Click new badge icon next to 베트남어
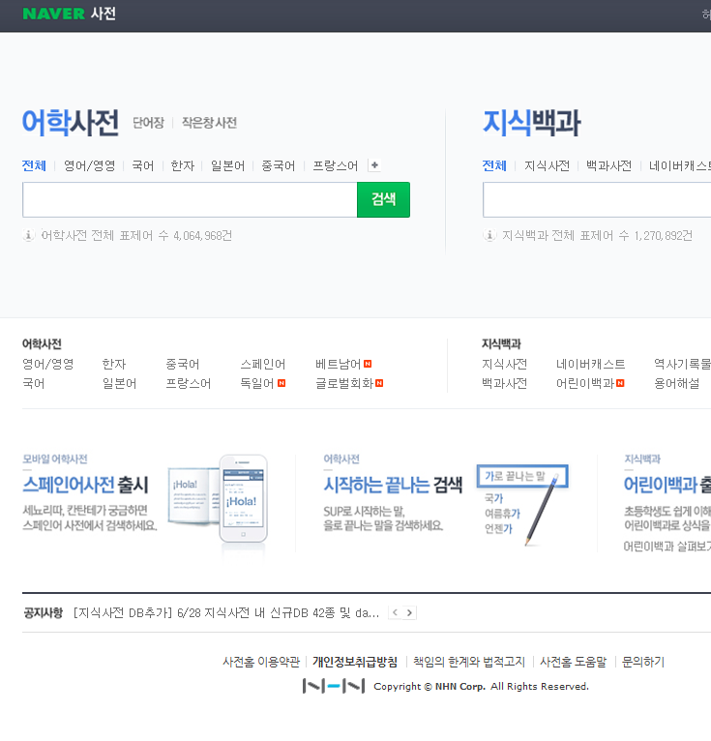 368,364
